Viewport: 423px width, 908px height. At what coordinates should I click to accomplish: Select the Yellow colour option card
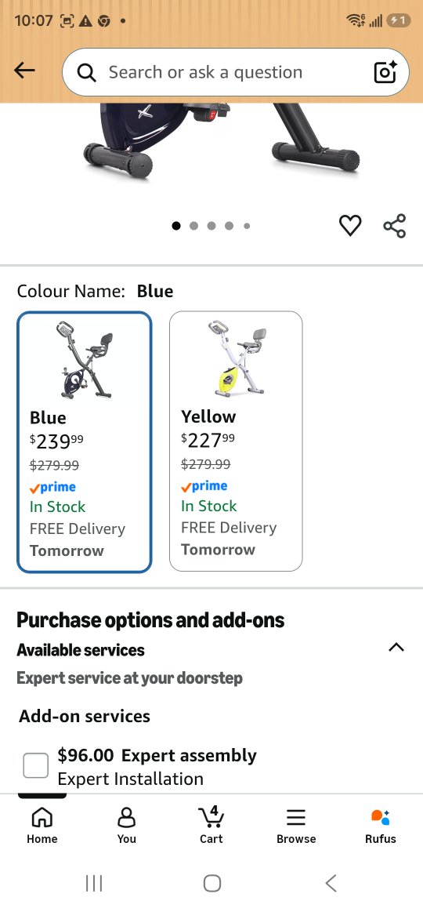pos(236,441)
